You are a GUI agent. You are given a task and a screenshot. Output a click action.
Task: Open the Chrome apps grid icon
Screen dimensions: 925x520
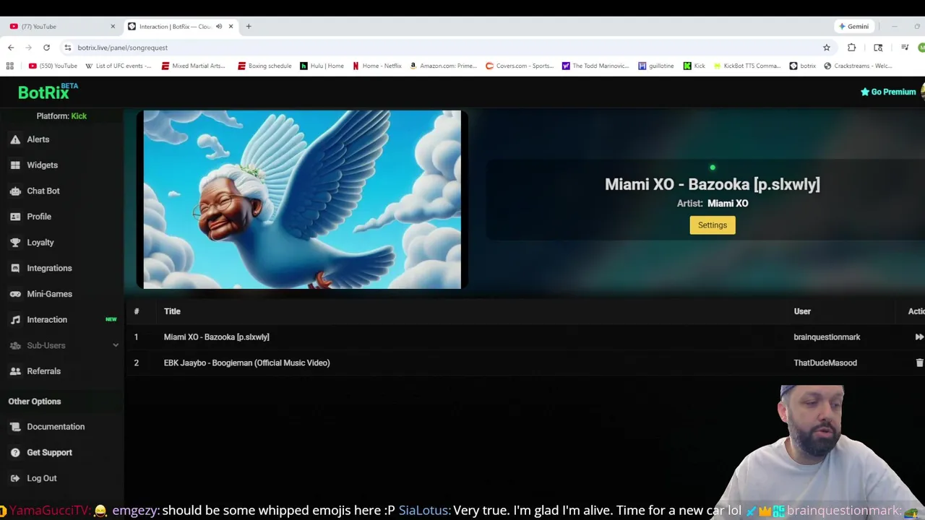10,66
